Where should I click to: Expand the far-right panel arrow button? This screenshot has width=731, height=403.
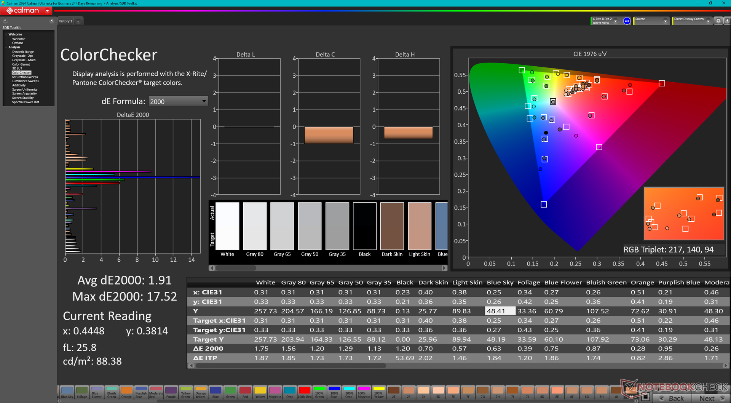click(726, 21)
